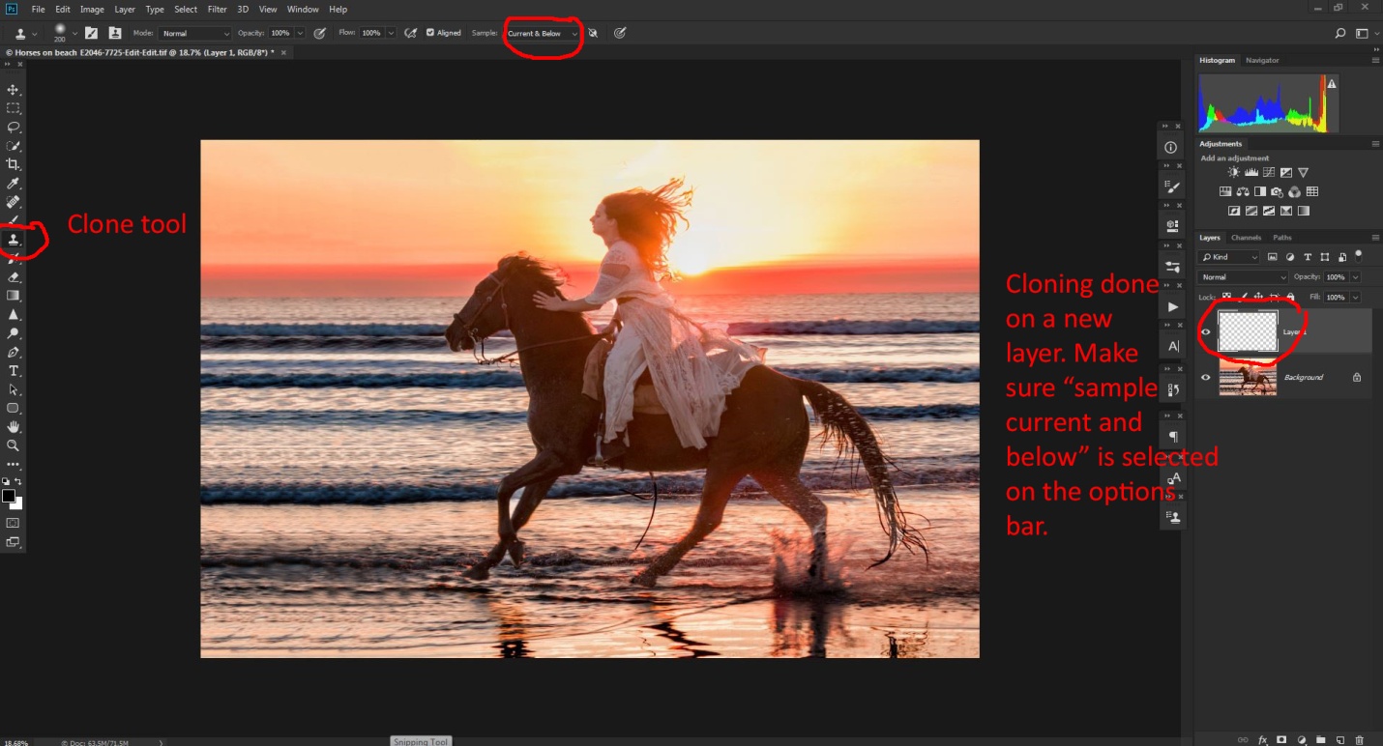Open Layers panel menu button
This screenshot has height=746, width=1383.
pyautogui.click(x=1375, y=238)
